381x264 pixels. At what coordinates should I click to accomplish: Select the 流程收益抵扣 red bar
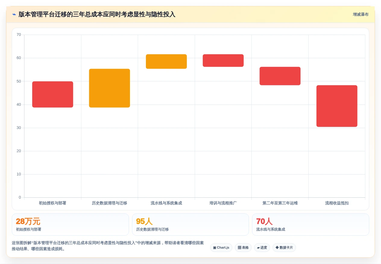[x=337, y=106]
